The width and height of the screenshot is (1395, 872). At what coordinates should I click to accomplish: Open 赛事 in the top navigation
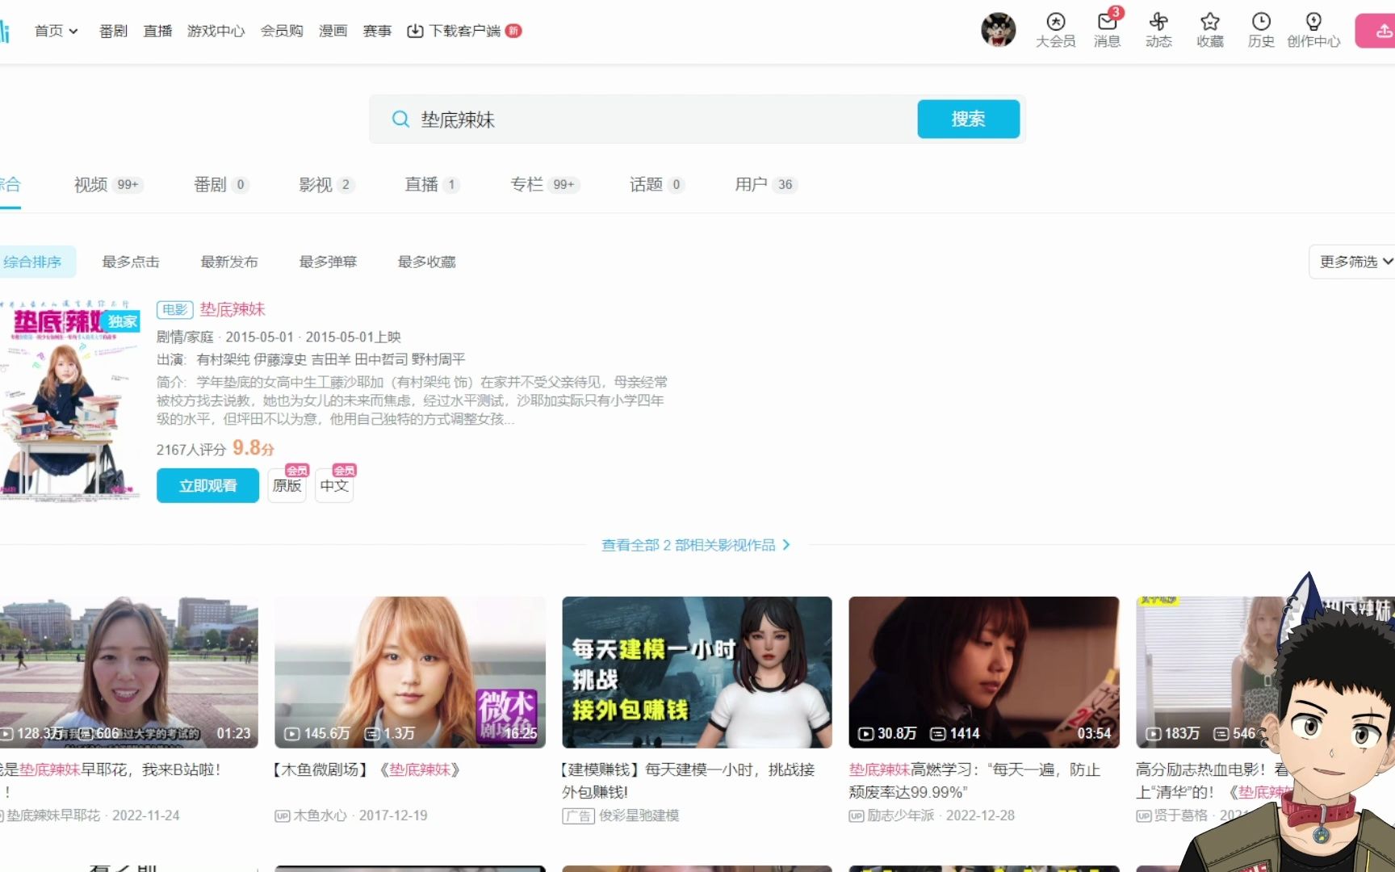point(377,31)
